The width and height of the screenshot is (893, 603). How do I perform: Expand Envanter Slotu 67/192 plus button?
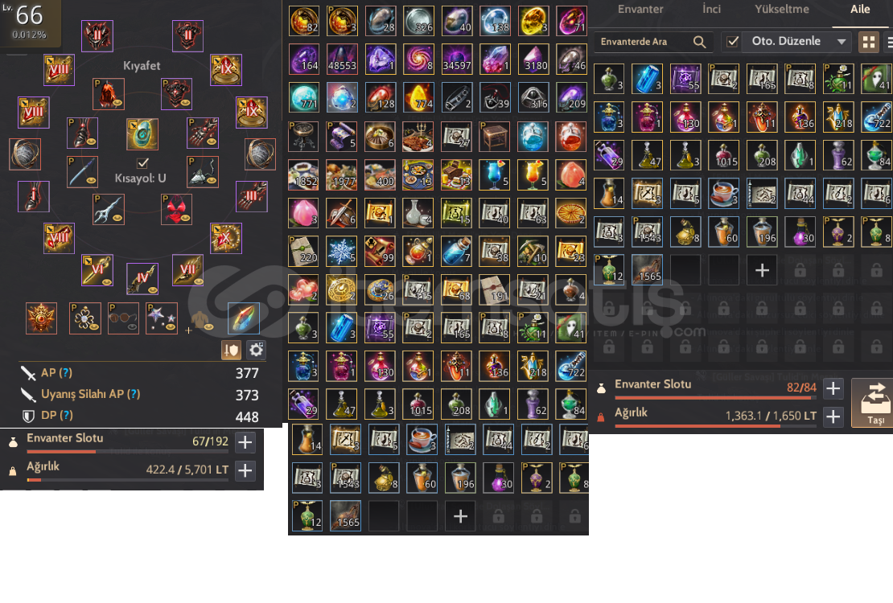coord(245,442)
